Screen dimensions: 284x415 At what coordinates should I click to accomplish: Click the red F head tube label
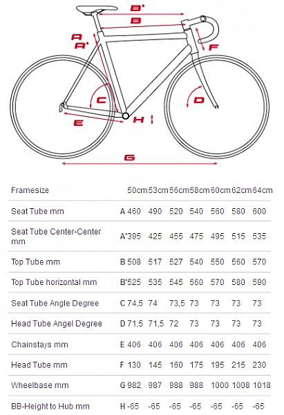[x=214, y=47]
